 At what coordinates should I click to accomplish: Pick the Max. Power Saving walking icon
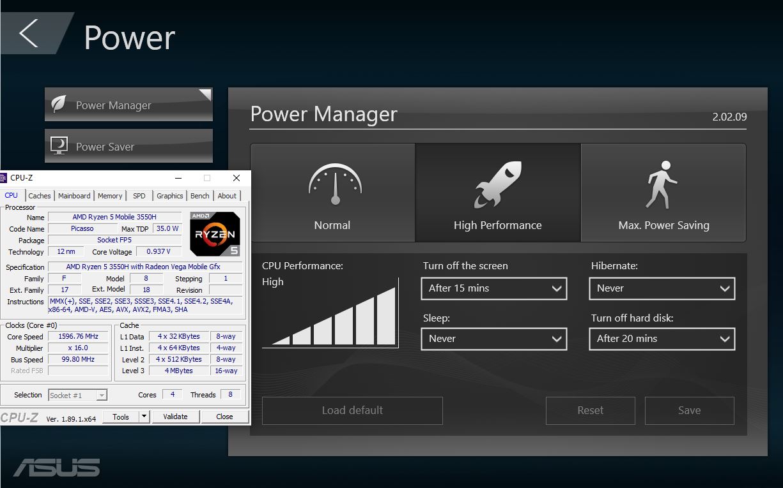(660, 185)
